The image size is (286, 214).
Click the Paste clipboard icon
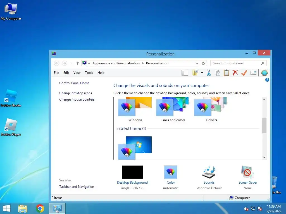(x=226, y=73)
